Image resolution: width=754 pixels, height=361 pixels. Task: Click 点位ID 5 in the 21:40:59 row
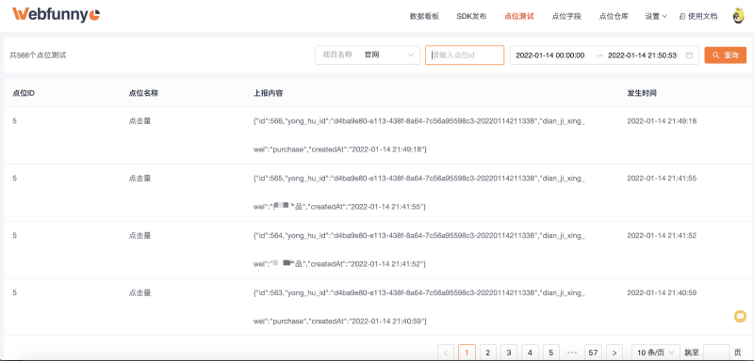(14, 292)
